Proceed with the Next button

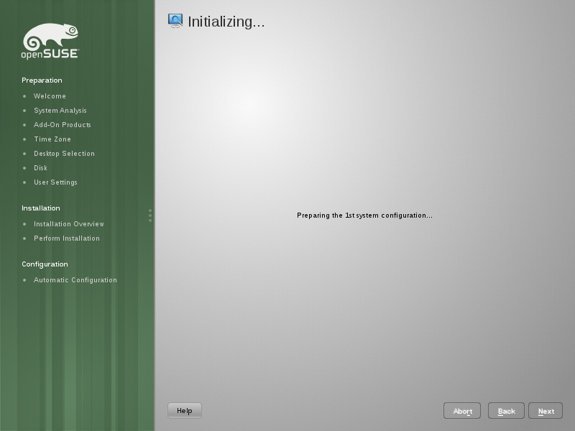tap(546, 411)
